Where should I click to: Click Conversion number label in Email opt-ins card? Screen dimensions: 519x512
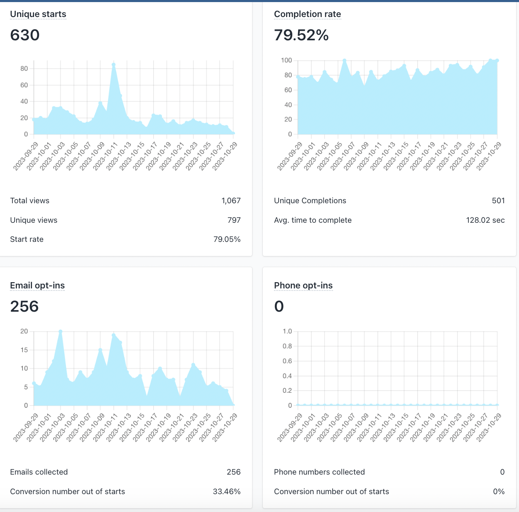pyautogui.click(x=68, y=492)
